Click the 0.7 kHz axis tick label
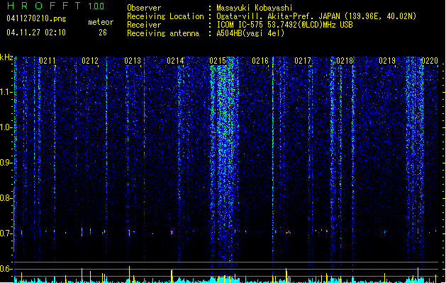Viewport: 446px width, 283px height. [x=6, y=233]
